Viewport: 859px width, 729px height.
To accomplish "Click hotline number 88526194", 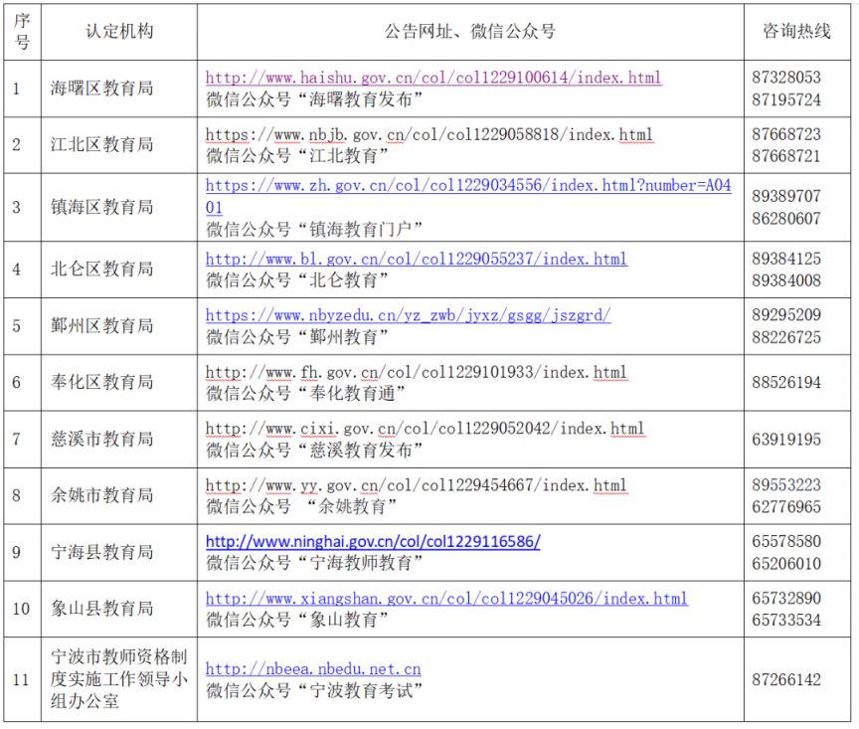I will pos(786,382).
